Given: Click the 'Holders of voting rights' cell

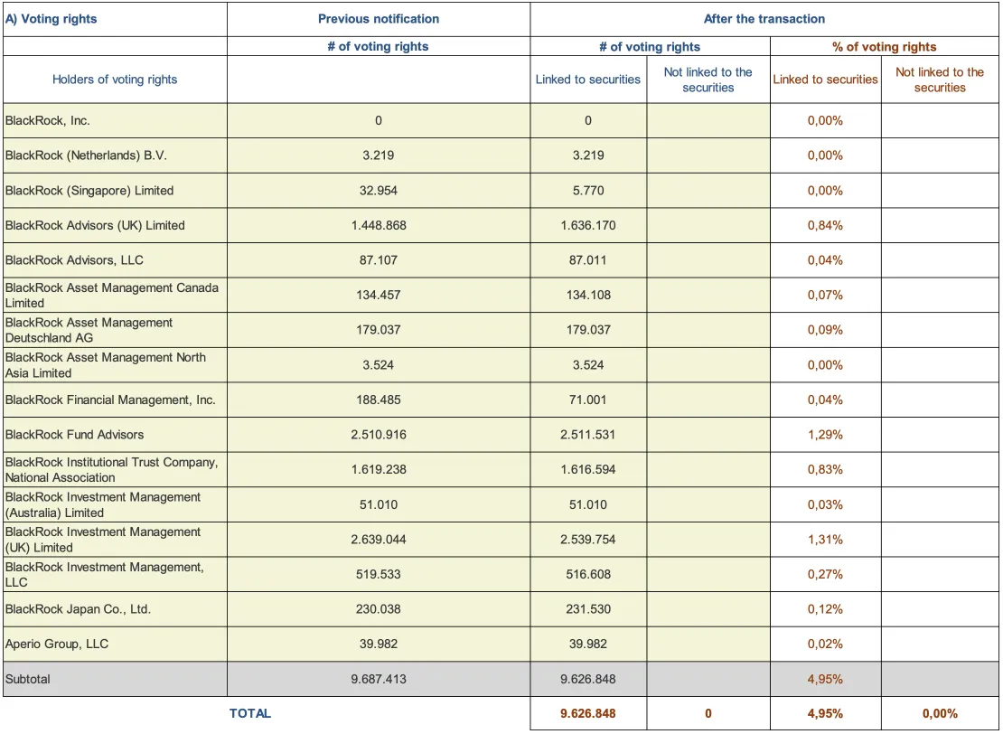Looking at the screenshot, I should pyautogui.click(x=115, y=80).
